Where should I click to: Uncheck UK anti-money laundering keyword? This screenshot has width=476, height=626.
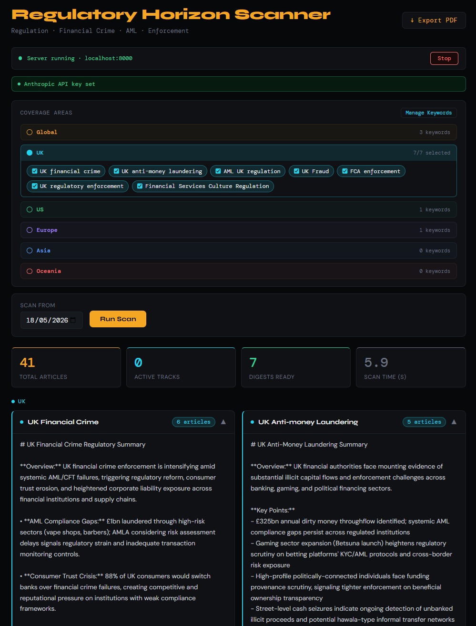(x=117, y=171)
